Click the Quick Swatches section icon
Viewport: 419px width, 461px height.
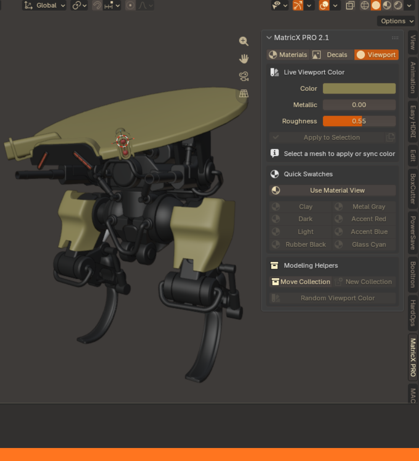pos(274,174)
